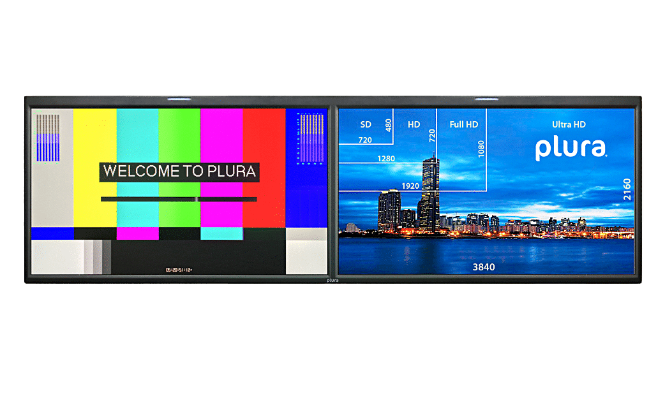Click the small plura logo on the bezel
The height and width of the screenshot is (396, 665).
click(332, 279)
